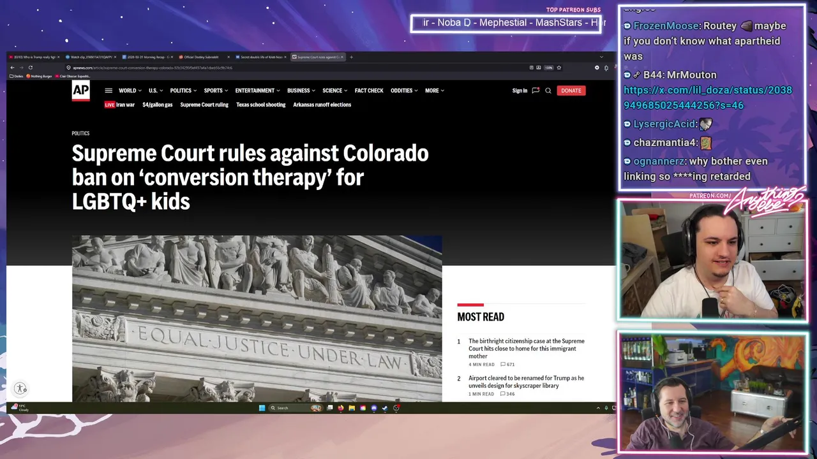Click the article headline text
The height and width of the screenshot is (459, 817).
click(x=250, y=177)
